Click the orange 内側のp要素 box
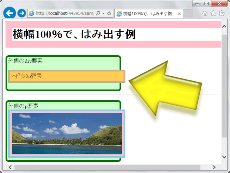The image size is (230, 173). click(66, 76)
